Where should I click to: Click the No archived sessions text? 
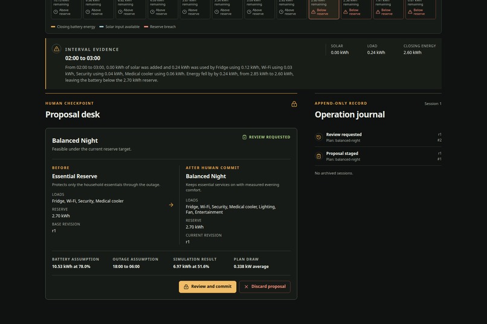click(x=334, y=173)
